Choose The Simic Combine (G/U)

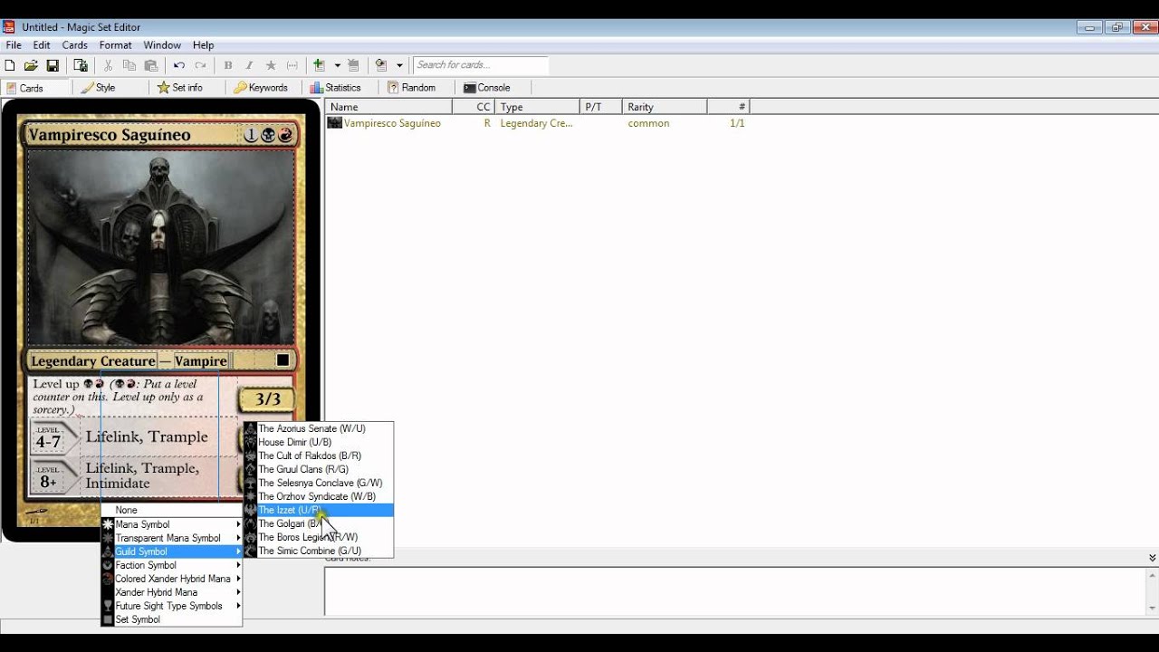318,551
